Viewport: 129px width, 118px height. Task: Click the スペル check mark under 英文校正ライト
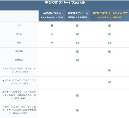52,34
